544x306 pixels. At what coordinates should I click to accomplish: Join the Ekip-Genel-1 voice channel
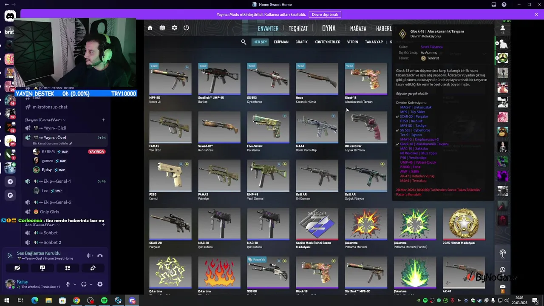pos(65,181)
